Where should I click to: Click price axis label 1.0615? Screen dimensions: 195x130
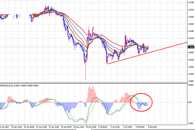(191, 38)
